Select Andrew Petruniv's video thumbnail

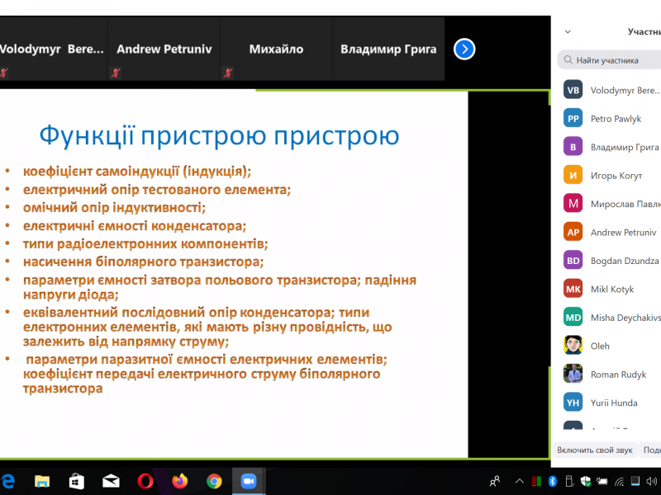(x=164, y=49)
